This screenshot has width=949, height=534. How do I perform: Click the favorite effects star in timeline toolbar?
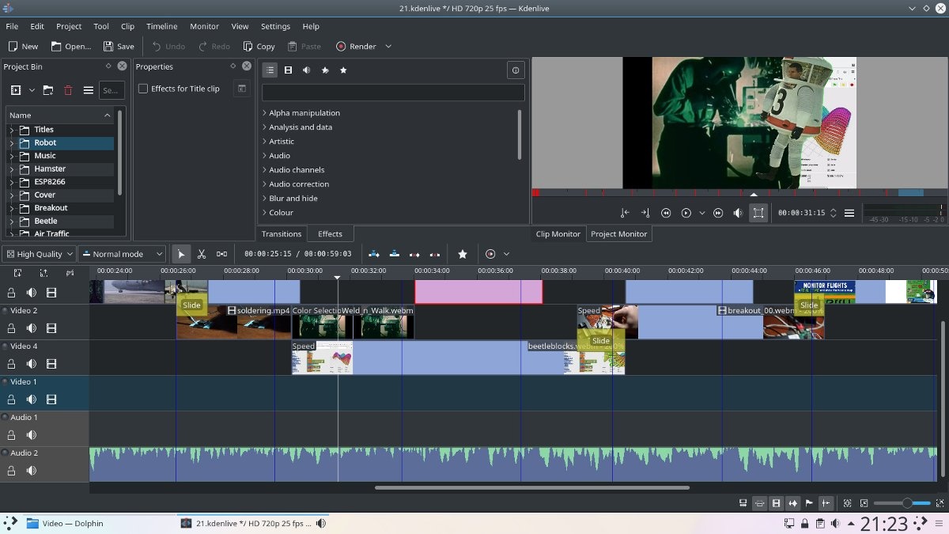pos(463,254)
